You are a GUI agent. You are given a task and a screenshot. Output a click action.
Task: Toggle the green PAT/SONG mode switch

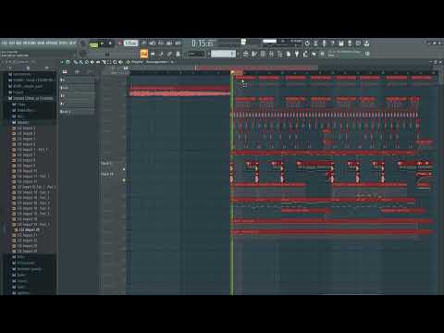(93, 45)
